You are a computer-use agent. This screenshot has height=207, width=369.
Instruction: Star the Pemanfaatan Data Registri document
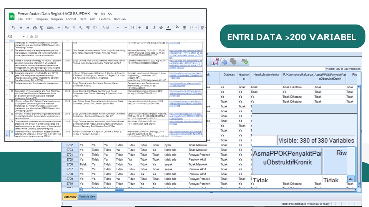point(96,14)
